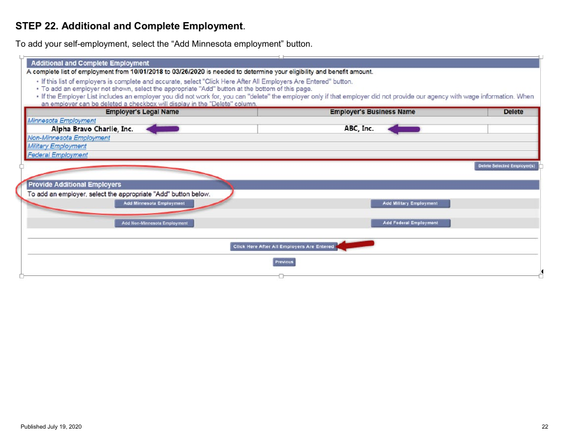Open the Non-Minnesota Employment link
The width and height of the screenshot is (569, 440).
pyautogui.click(x=69, y=138)
